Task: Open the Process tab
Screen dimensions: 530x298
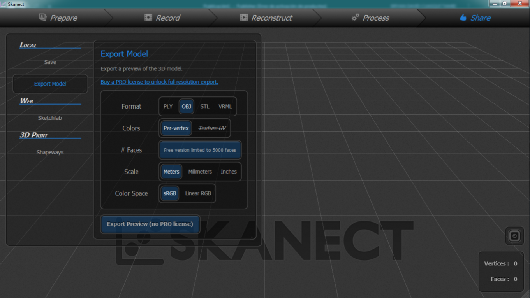Action: point(370,18)
